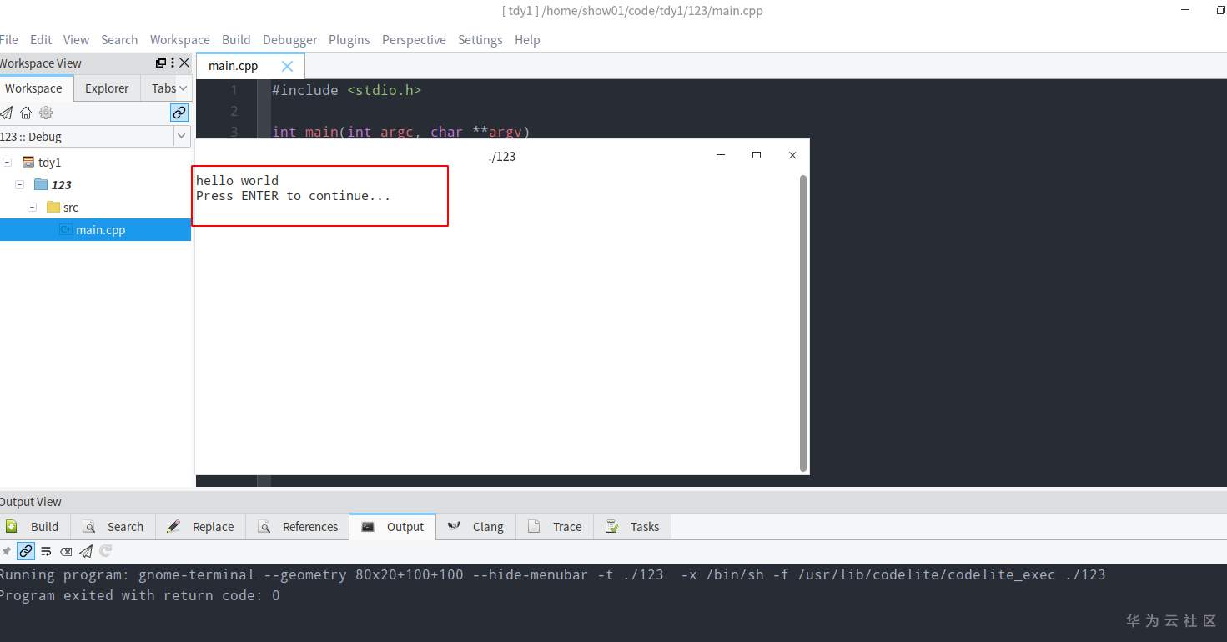Minimize the CodeLite main window

coord(1186,10)
